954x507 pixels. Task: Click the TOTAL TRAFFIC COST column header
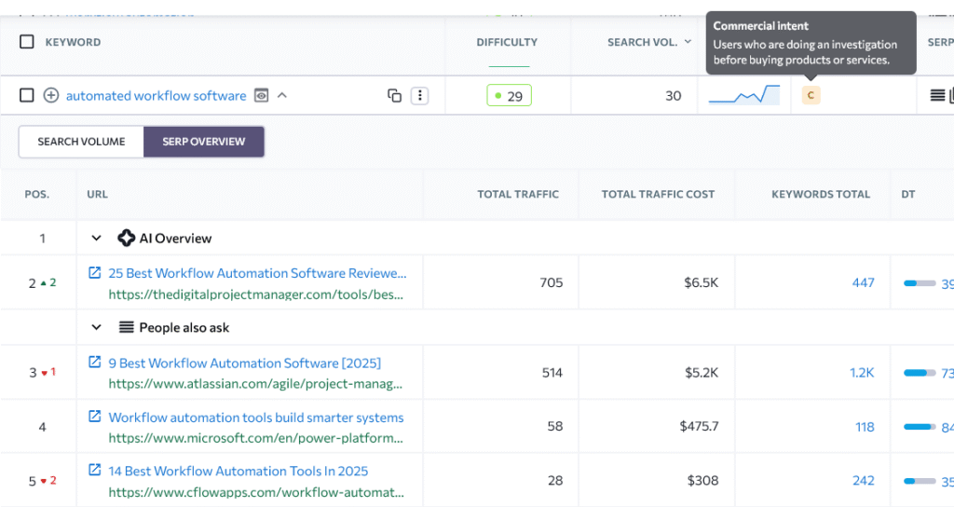659,194
